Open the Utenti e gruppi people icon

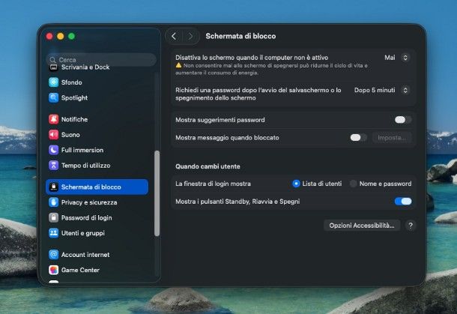click(54, 233)
